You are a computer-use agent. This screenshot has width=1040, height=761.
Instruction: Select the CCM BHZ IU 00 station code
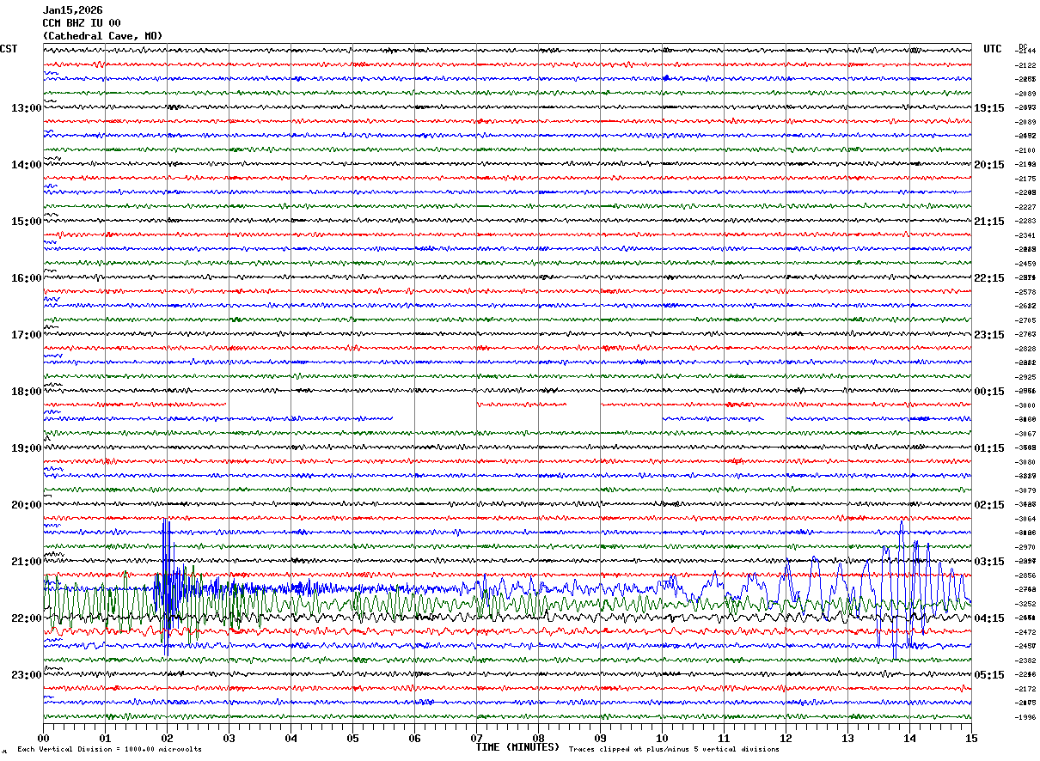pos(82,23)
